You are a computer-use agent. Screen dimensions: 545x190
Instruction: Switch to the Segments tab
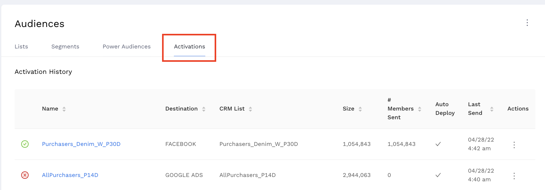tap(65, 47)
